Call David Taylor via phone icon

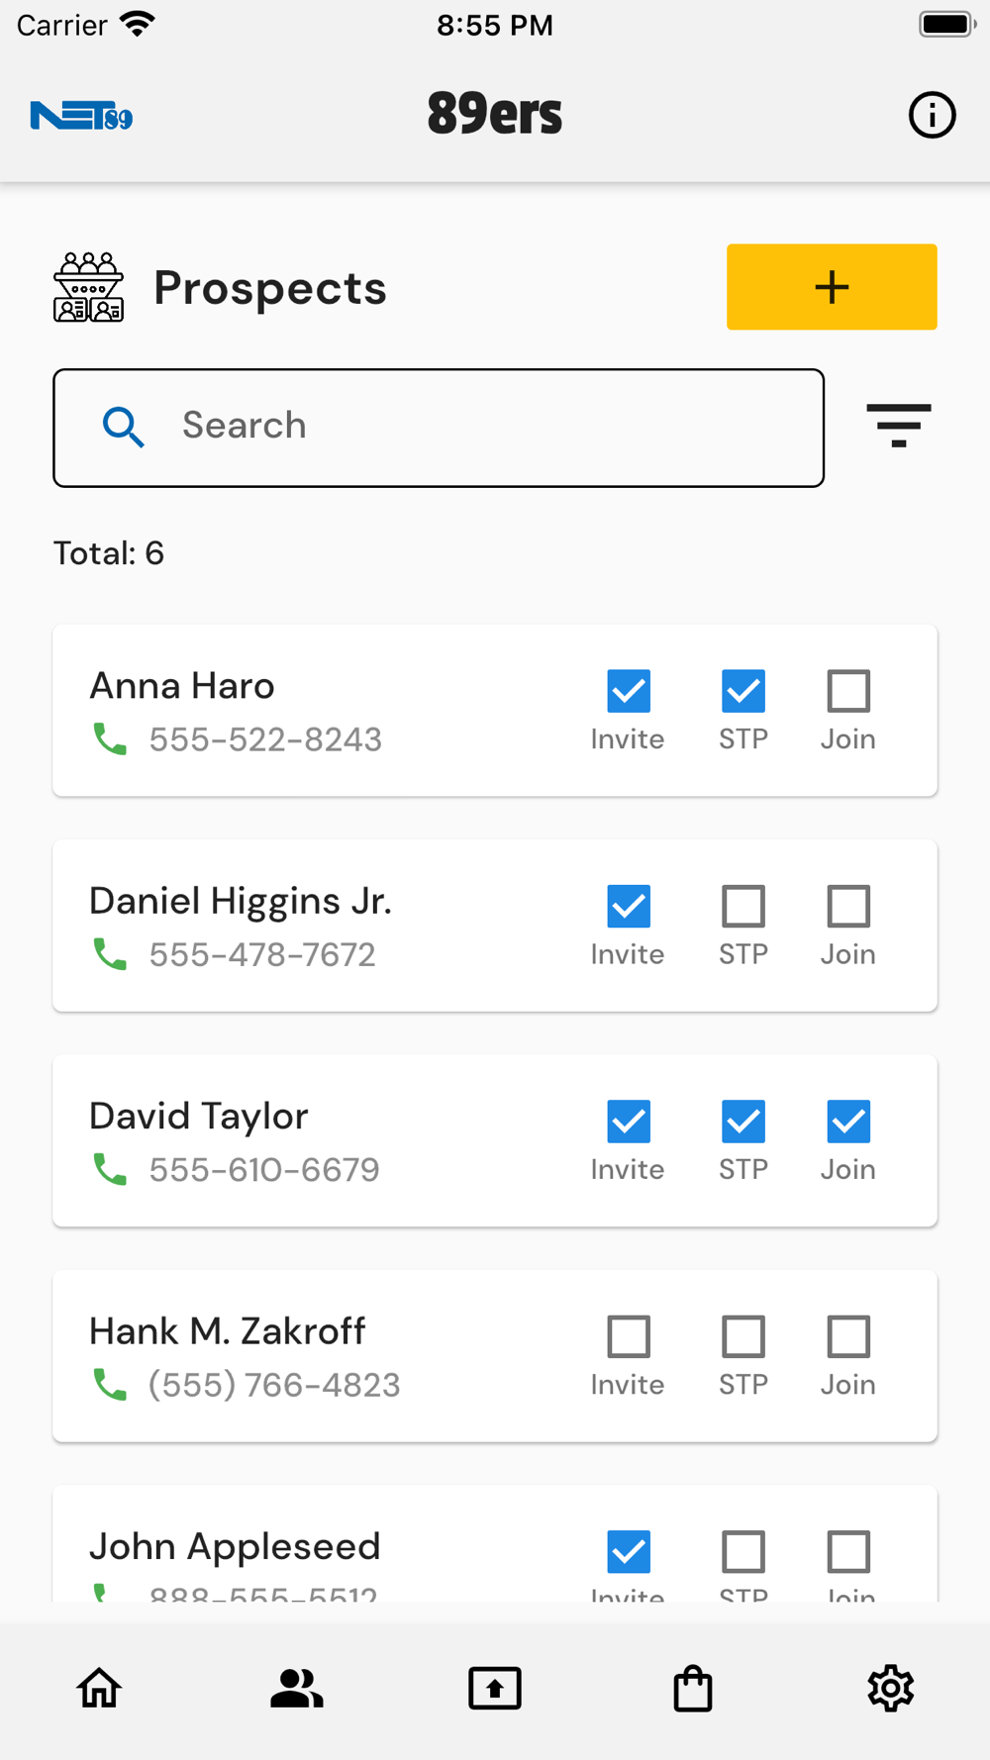point(109,1169)
